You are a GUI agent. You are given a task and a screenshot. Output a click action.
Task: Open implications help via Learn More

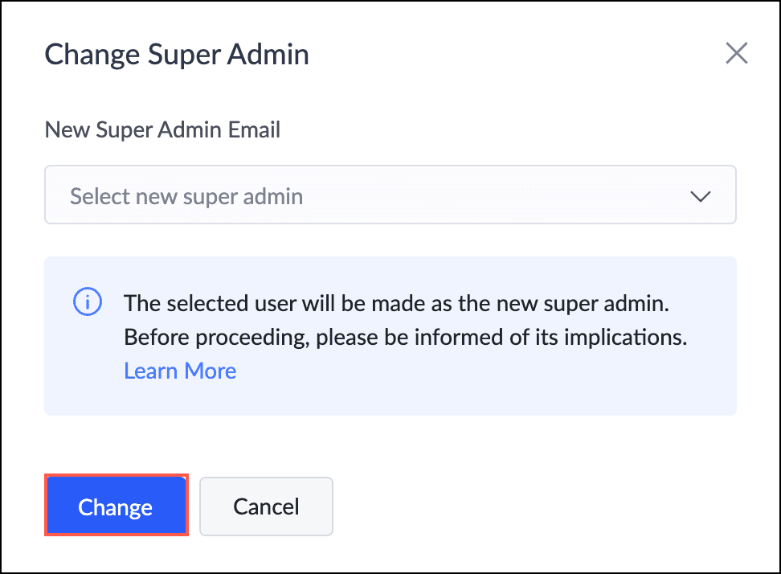tap(180, 371)
